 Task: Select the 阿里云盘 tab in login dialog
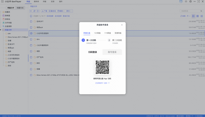click(x=87, y=33)
